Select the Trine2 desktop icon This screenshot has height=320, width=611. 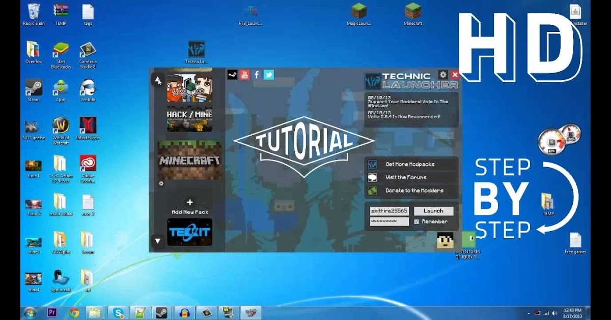coord(34,207)
